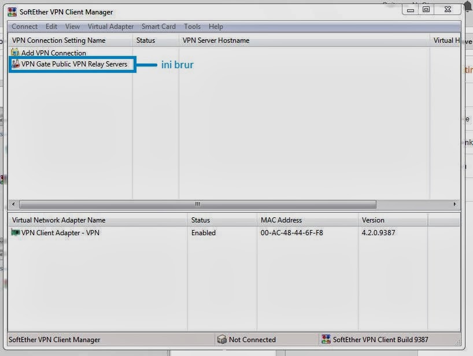Click the right arrow of horizontal scrollbar
The width and height of the screenshot is (473, 356).
454,204
